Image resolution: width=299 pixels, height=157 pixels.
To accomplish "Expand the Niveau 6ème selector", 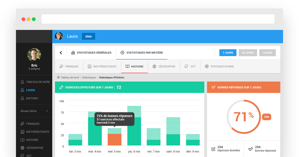I will coord(34,111).
